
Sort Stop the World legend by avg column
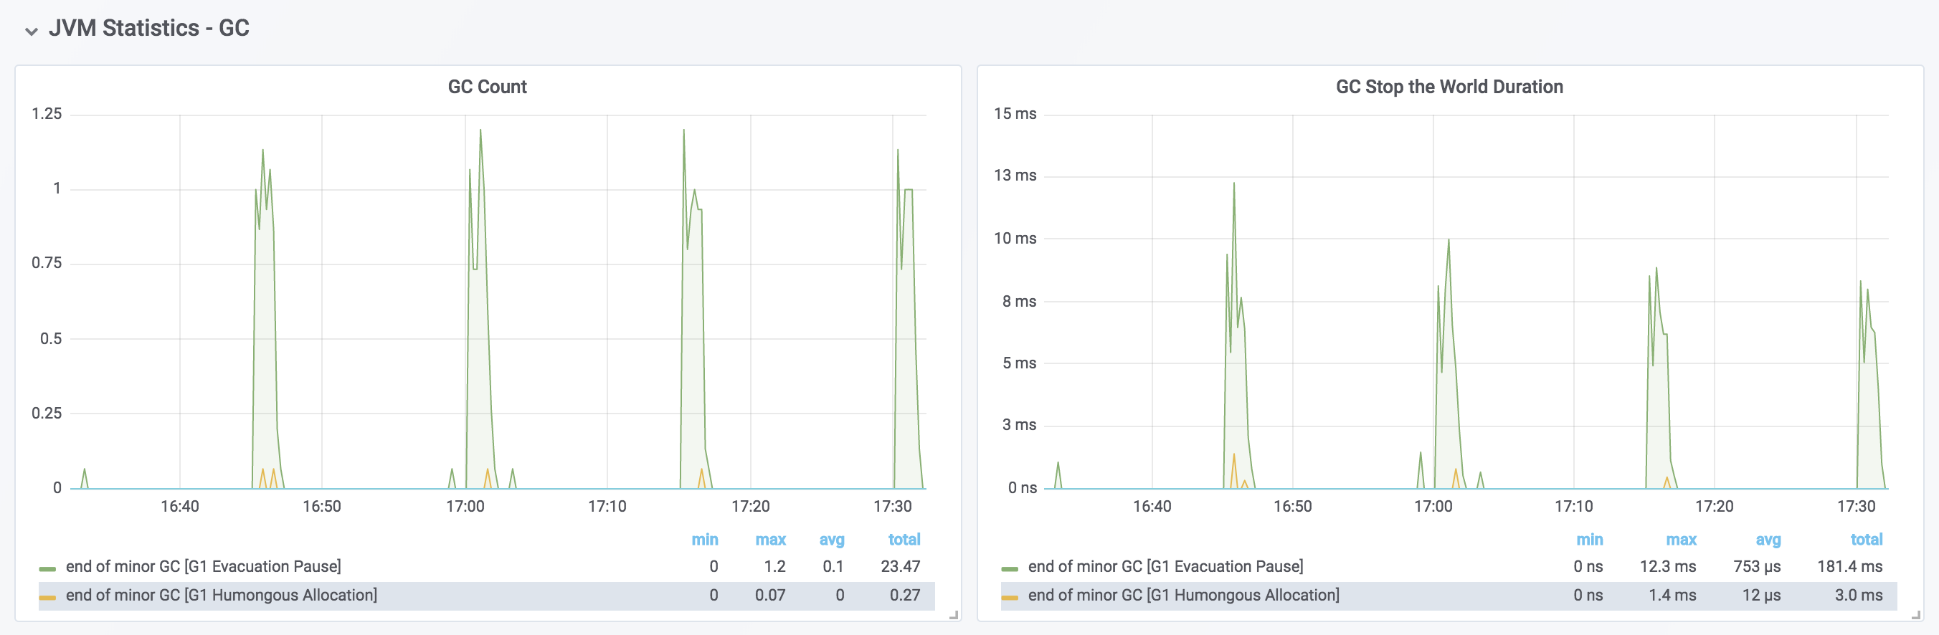(1768, 540)
